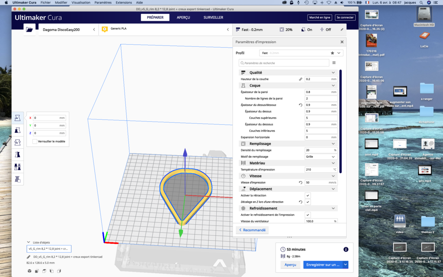Toggle Activer le refroidissement de l'impression checkbox

coord(308,215)
